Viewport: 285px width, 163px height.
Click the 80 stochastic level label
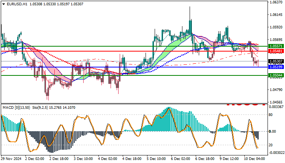coord(271,115)
